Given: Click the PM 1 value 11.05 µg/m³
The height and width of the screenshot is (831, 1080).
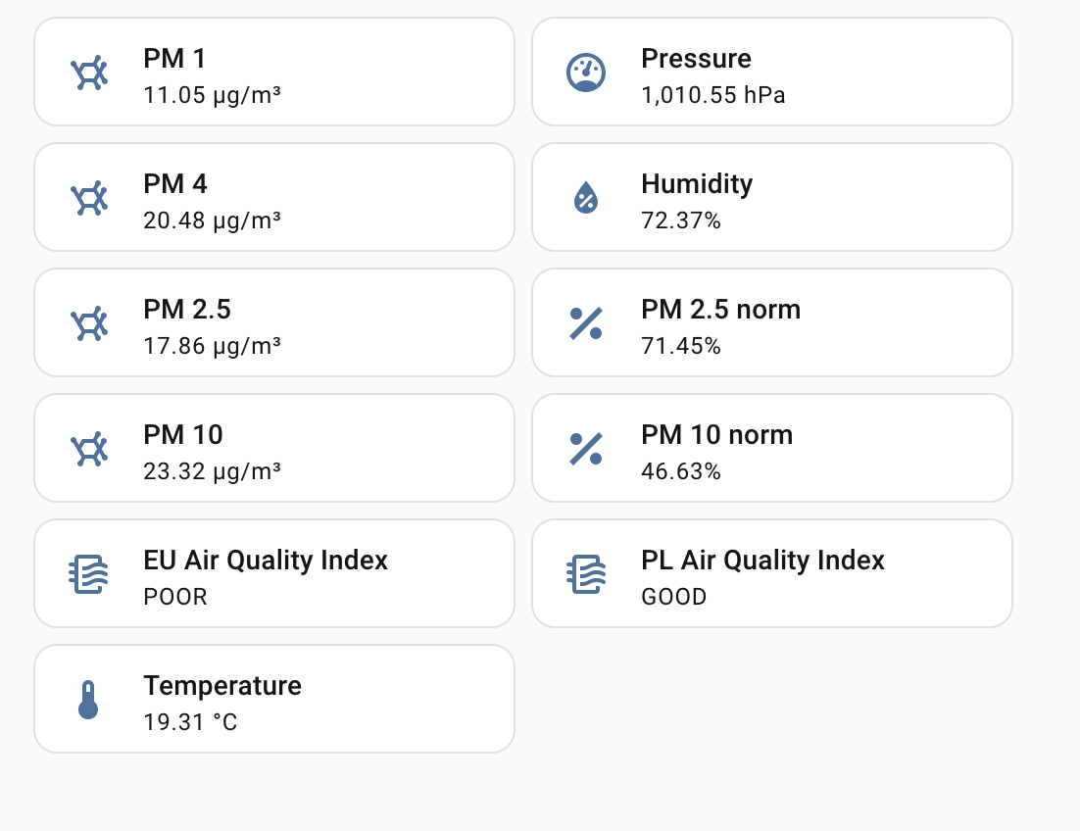Looking at the screenshot, I should tap(212, 95).
